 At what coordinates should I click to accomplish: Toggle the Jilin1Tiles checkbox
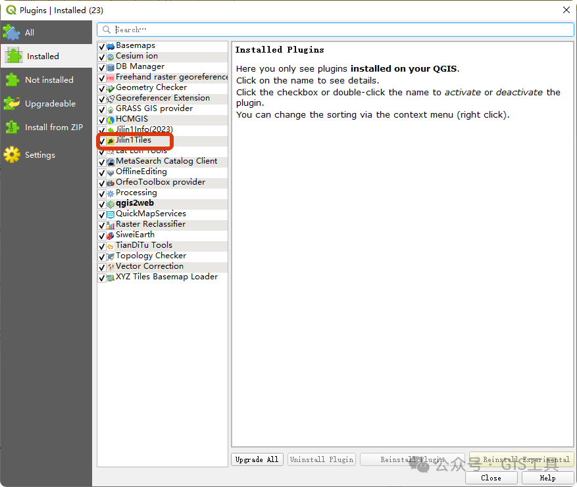[x=102, y=141]
